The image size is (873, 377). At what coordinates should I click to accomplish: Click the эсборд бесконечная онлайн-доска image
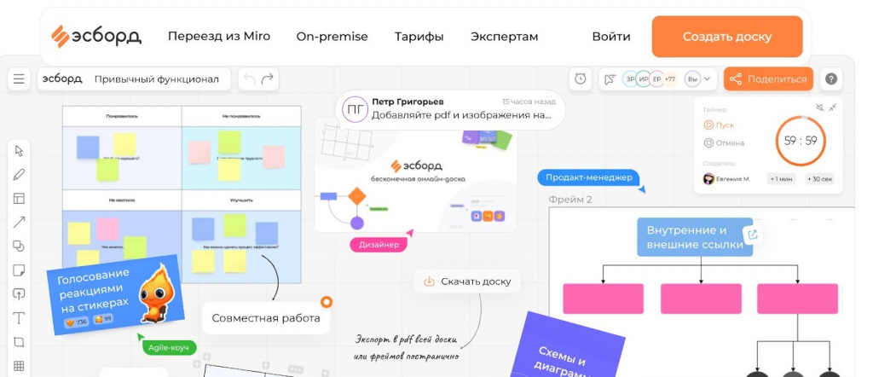coord(415,174)
